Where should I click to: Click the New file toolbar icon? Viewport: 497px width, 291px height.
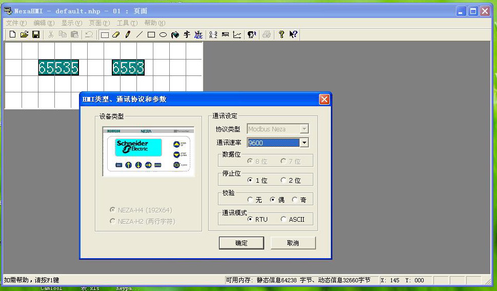(12, 35)
